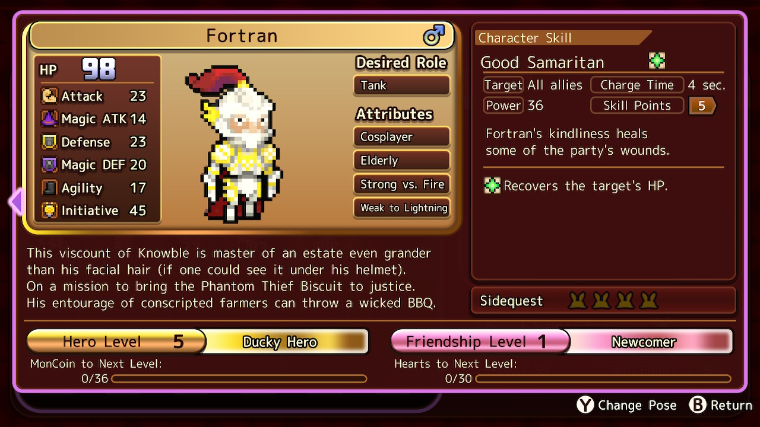Click the Magic ATK wizard hat icon
This screenshot has height=427, width=760.
(49, 119)
